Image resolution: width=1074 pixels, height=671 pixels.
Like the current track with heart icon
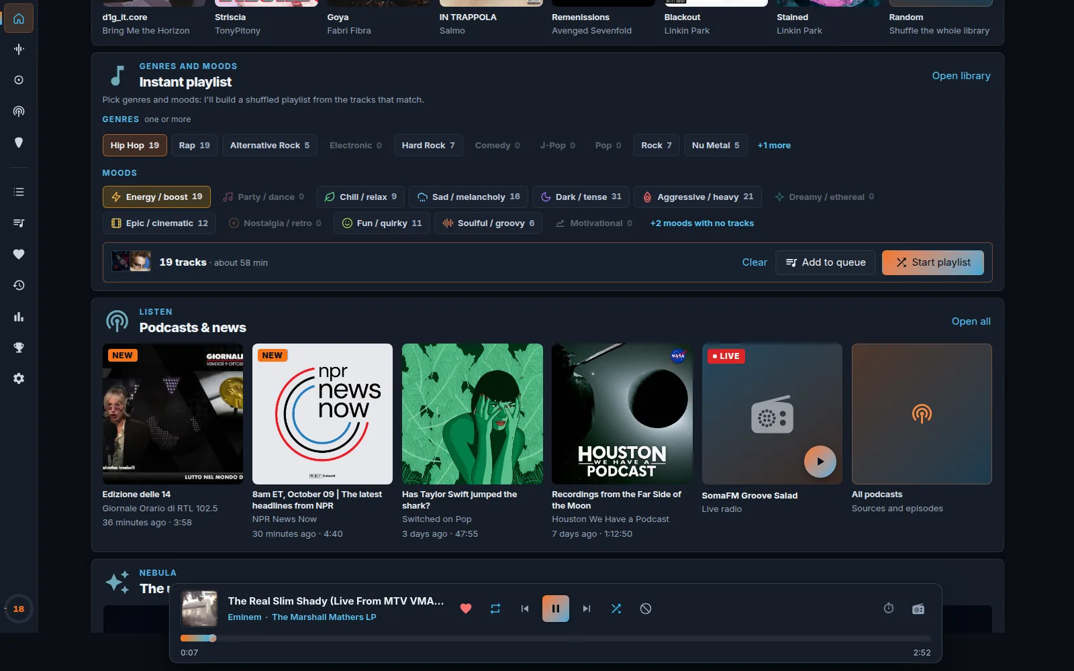tap(466, 609)
